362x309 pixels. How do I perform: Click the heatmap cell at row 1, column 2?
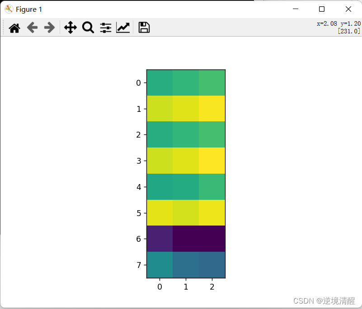coord(212,109)
